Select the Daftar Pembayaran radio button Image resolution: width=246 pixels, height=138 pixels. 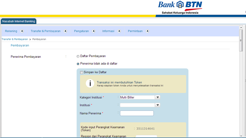78,56
